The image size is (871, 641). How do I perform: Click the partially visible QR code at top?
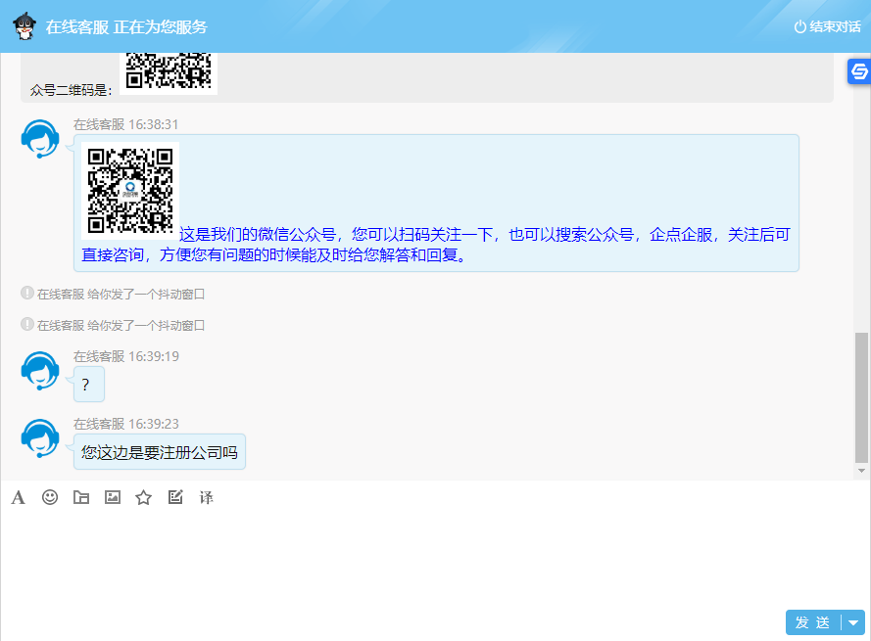(x=169, y=69)
